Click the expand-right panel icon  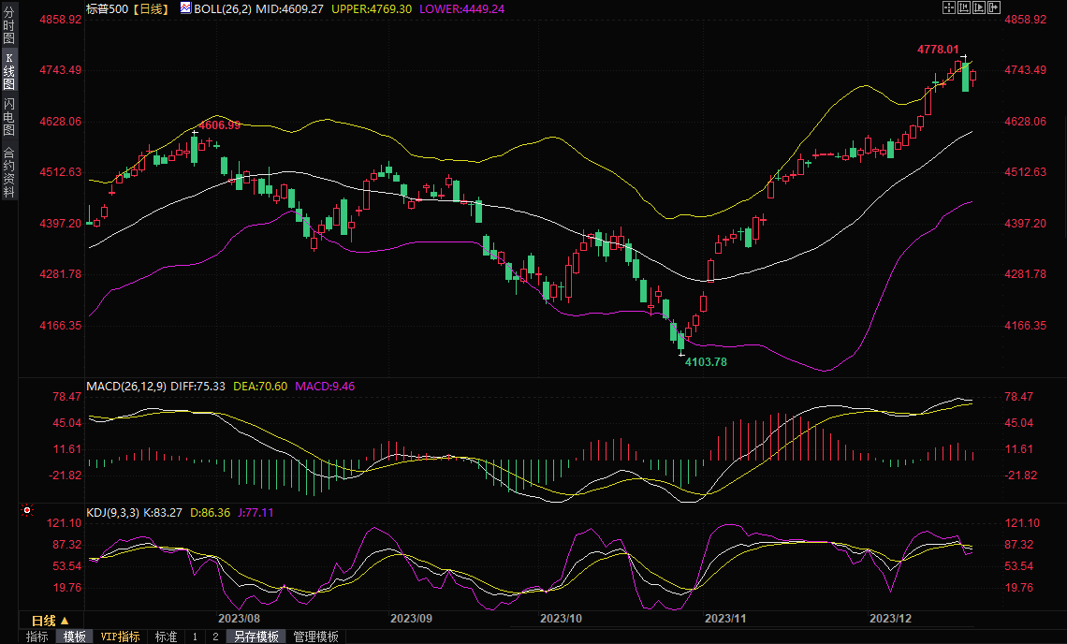tap(994, 7)
